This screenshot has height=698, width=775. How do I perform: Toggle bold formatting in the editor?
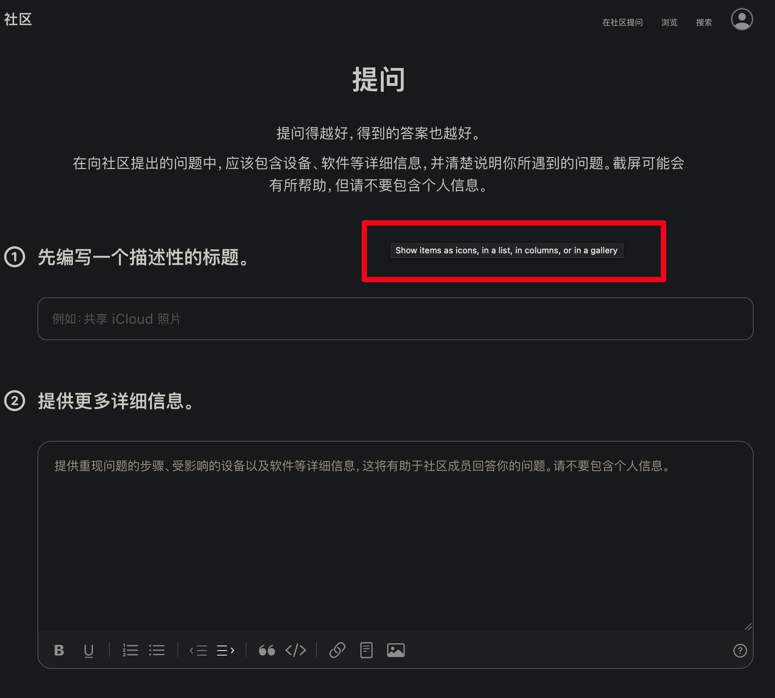pyautogui.click(x=59, y=650)
